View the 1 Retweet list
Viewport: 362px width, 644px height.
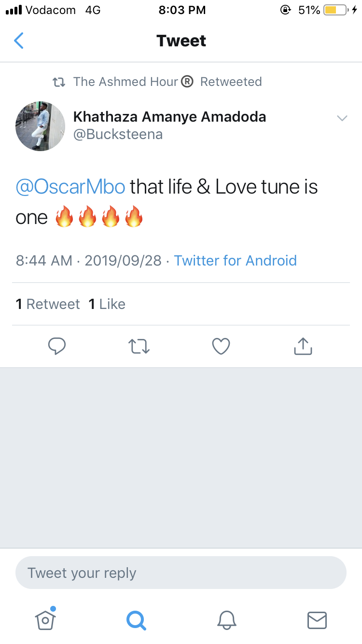coord(48,304)
